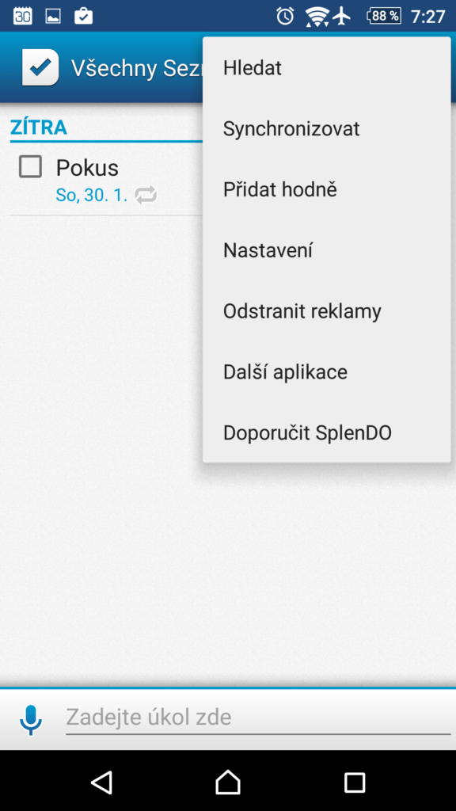Focus the Zadejte úkol zde input field
The height and width of the screenshot is (811, 456).
[x=258, y=718]
